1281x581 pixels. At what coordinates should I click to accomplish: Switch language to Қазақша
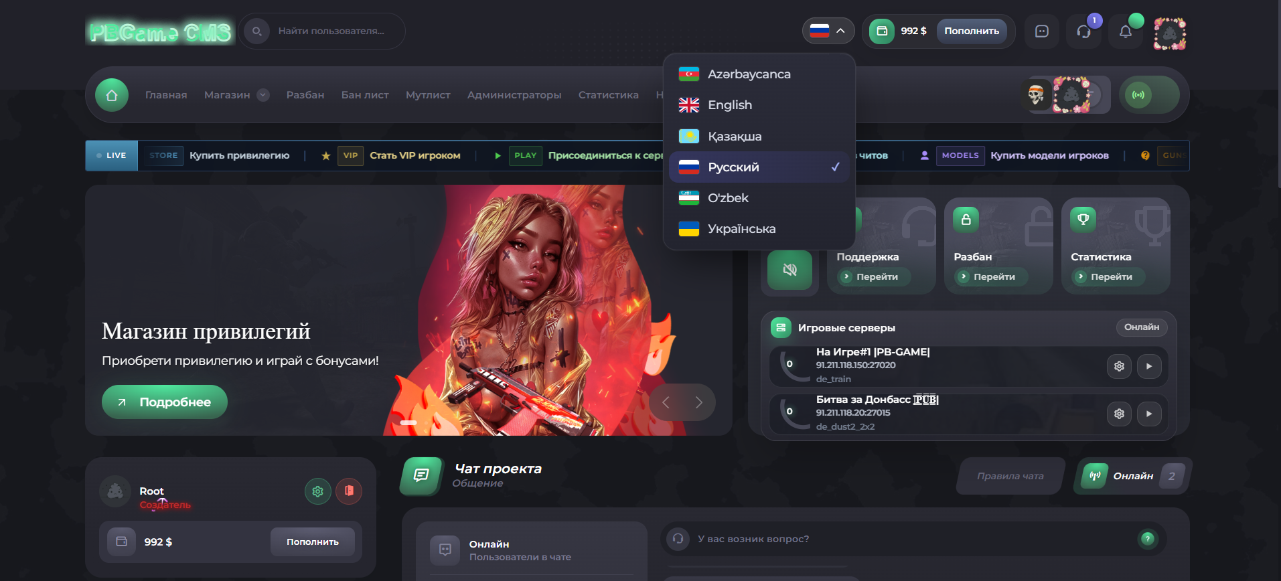759,137
